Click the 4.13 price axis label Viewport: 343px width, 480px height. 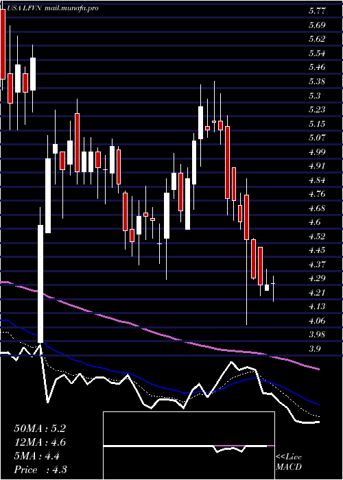click(x=317, y=307)
